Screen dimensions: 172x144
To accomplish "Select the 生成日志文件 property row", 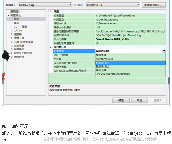I will point(109,35).
